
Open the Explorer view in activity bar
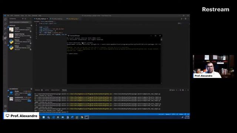pos(6,19)
